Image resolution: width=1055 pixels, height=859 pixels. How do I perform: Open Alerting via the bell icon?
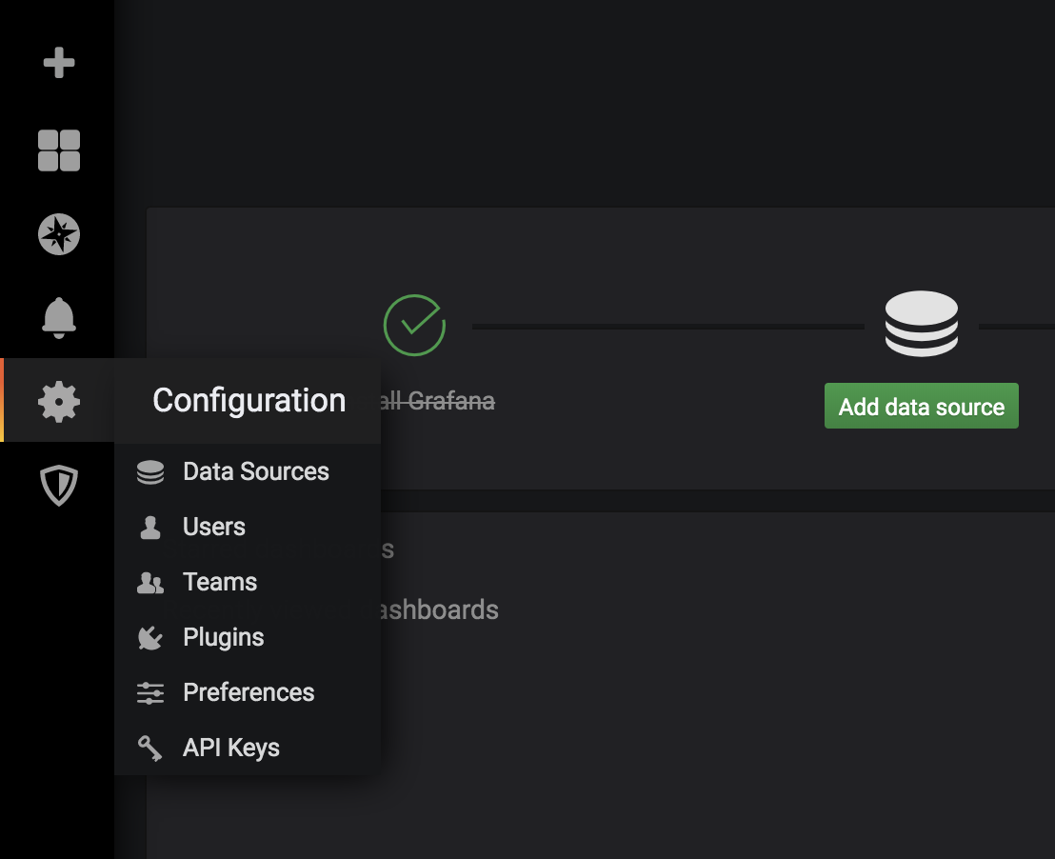point(58,317)
